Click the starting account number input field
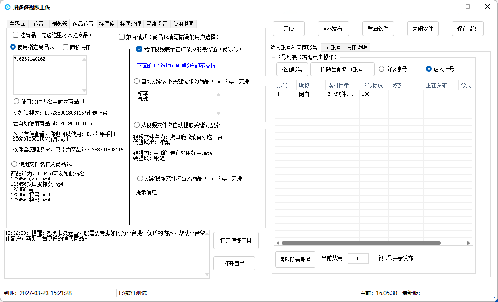This screenshot has width=498, height=302. coord(358,259)
